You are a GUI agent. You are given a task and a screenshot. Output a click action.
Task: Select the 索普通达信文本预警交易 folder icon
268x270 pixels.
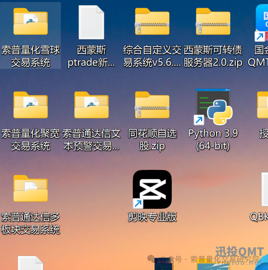(91, 105)
